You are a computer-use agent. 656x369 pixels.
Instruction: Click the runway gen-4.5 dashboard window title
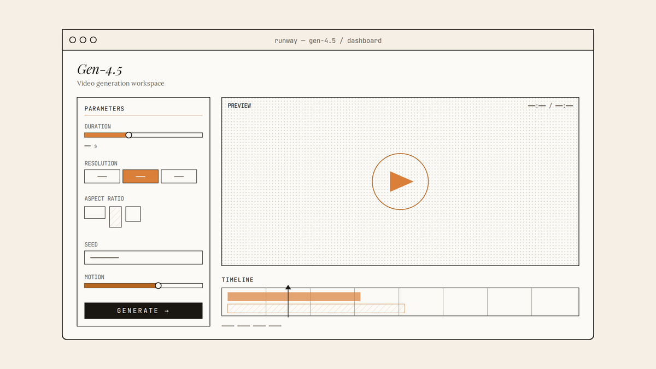coord(328,40)
